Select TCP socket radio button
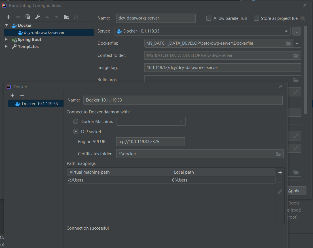Viewport: 313px width, 248px height. pos(76,131)
